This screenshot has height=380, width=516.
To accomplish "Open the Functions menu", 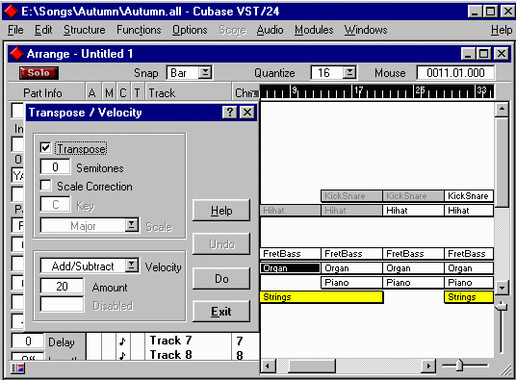I will coord(139,30).
